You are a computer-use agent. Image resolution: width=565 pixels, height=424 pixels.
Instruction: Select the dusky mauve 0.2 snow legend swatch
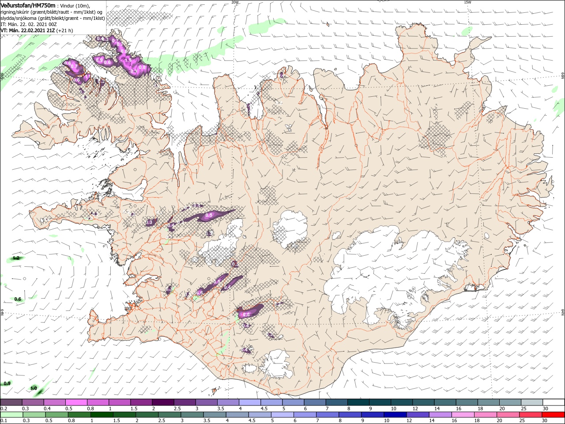11,402
